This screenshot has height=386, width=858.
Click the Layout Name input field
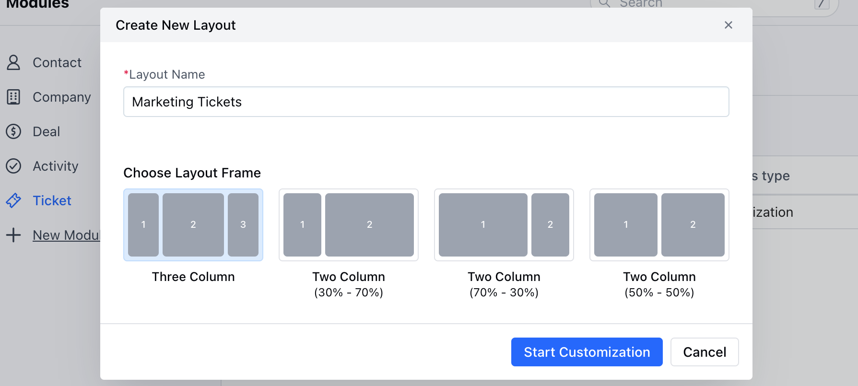coord(426,102)
